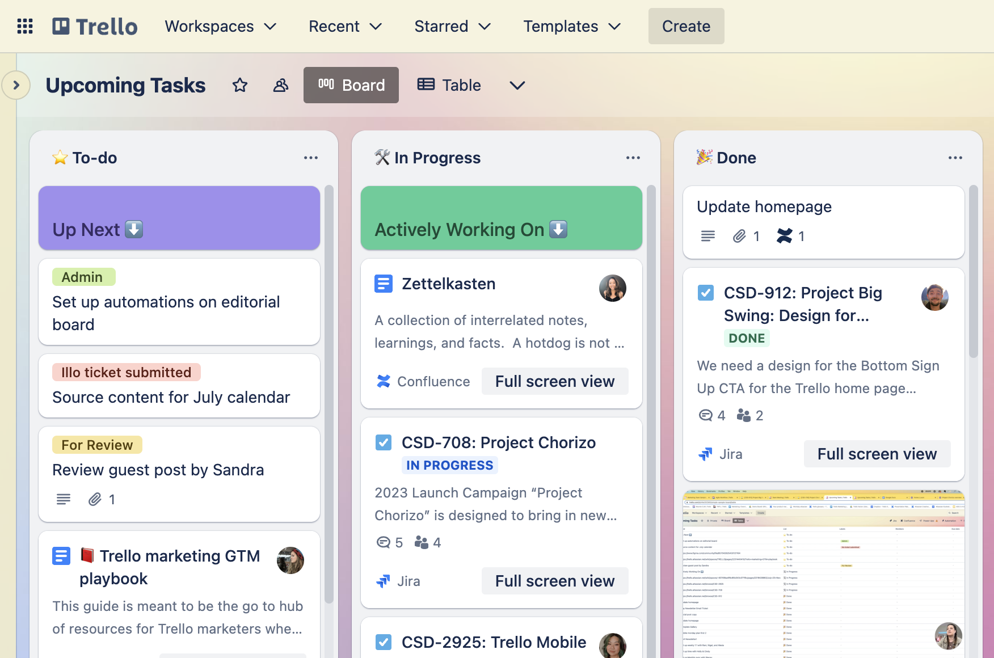
Task: Open 'Source content for July calendar' card
Action: pos(179,386)
